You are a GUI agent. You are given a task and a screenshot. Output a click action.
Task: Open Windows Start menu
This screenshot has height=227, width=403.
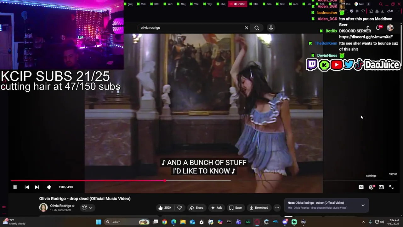click(x=99, y=222)
